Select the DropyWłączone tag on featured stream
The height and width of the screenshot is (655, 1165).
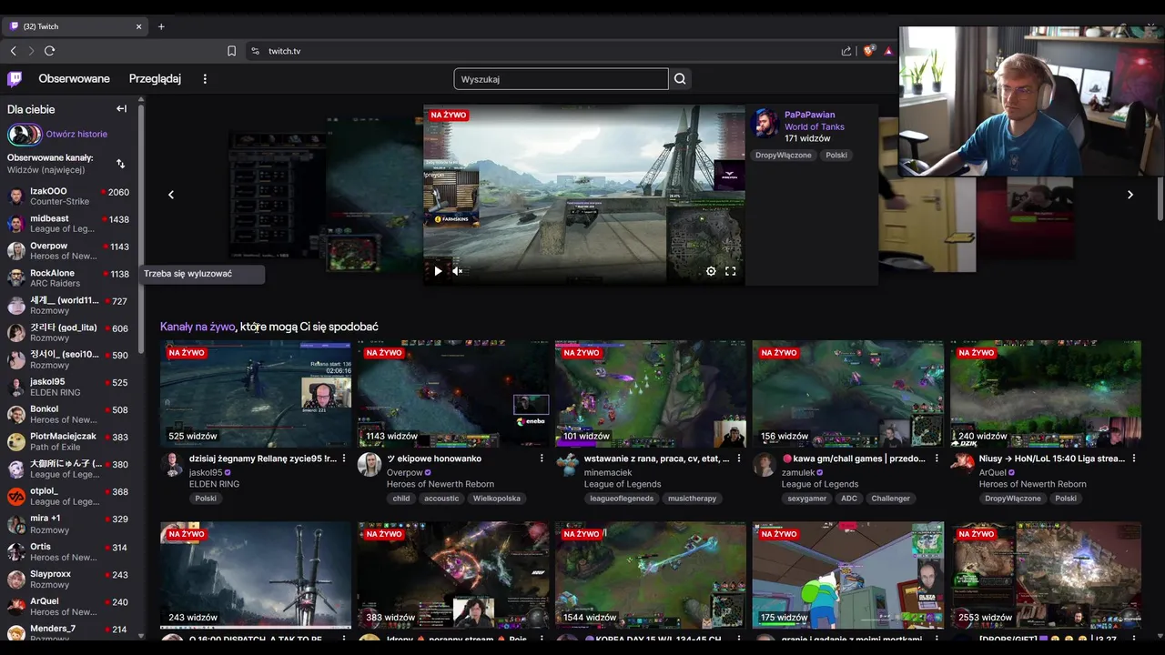pos(783,156)
